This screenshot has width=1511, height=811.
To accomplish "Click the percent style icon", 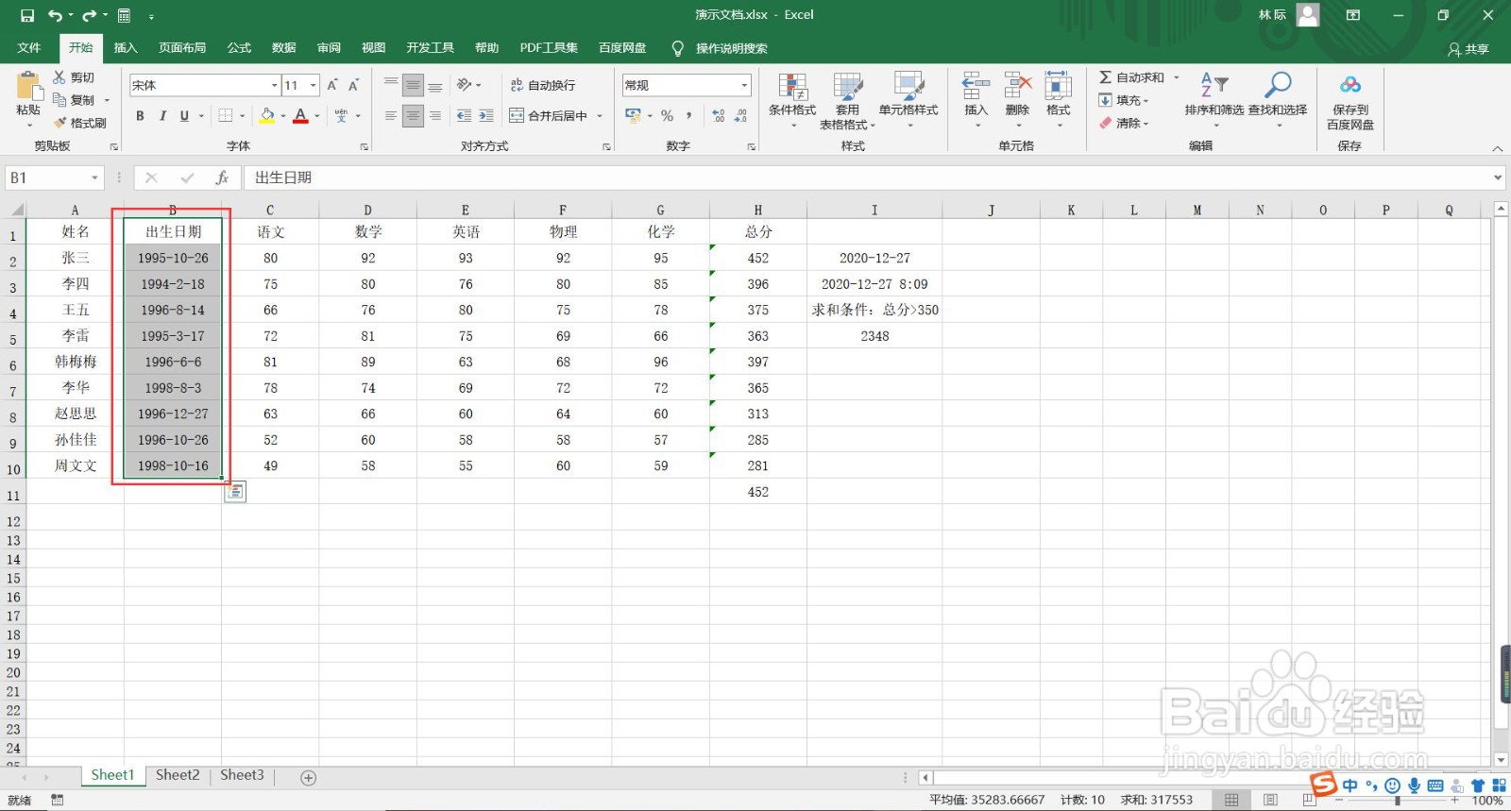I will 667,115.
